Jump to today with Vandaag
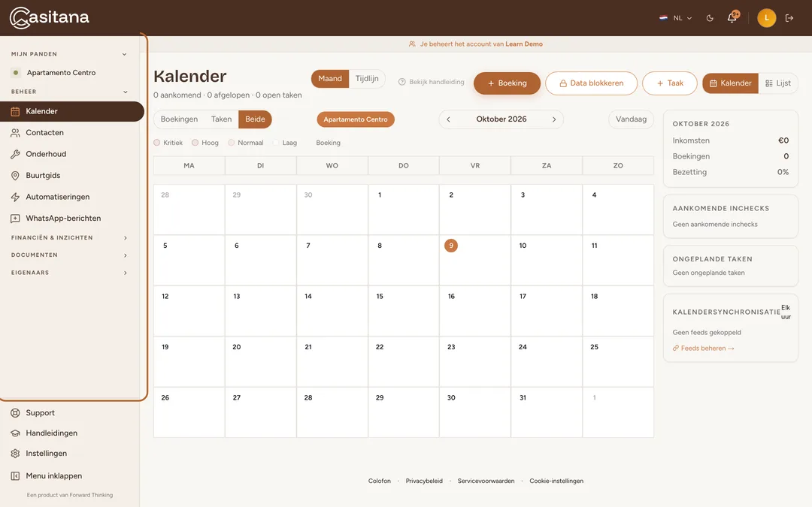Screen dimensions: 812x507 (x=631, y=119)
